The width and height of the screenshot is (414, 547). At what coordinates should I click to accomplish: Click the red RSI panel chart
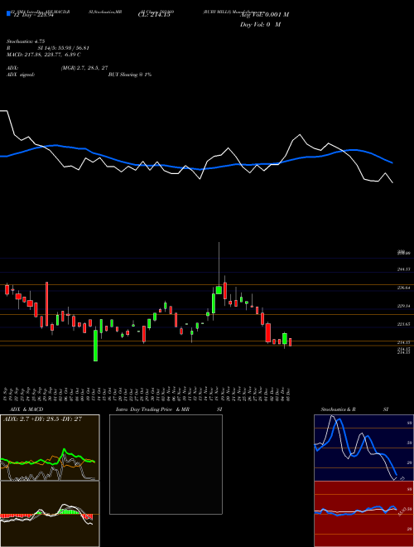click(x=363, y=514)
